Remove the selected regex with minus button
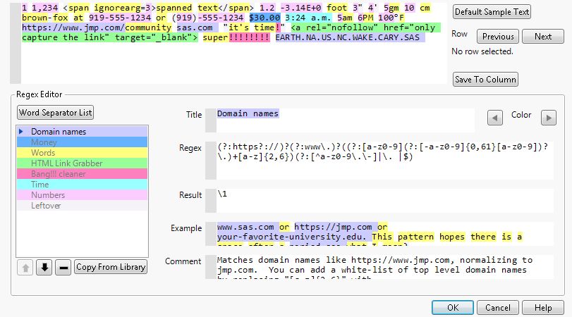Image resolution: width=572 pixels, height=317 pixels. (x=63, y=267)
